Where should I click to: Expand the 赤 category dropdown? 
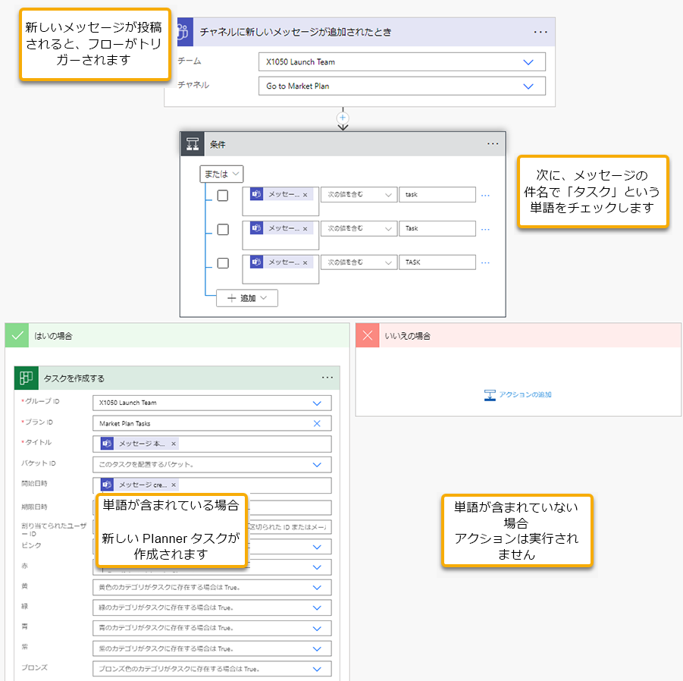tap(317, 566)
